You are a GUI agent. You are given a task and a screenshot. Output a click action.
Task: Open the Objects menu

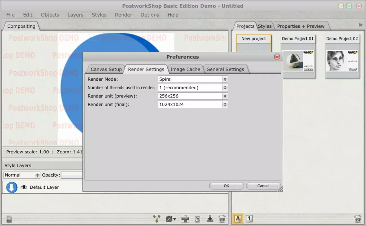click(x=50, y=15)
